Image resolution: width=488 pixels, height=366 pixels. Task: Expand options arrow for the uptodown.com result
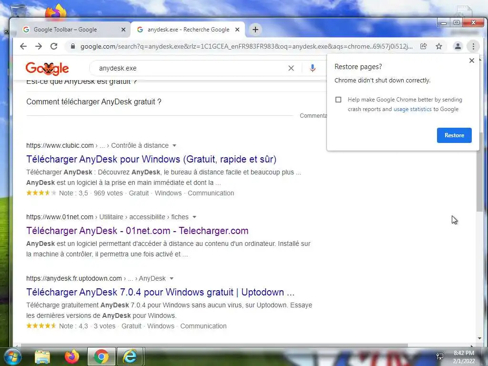(172, 278)
